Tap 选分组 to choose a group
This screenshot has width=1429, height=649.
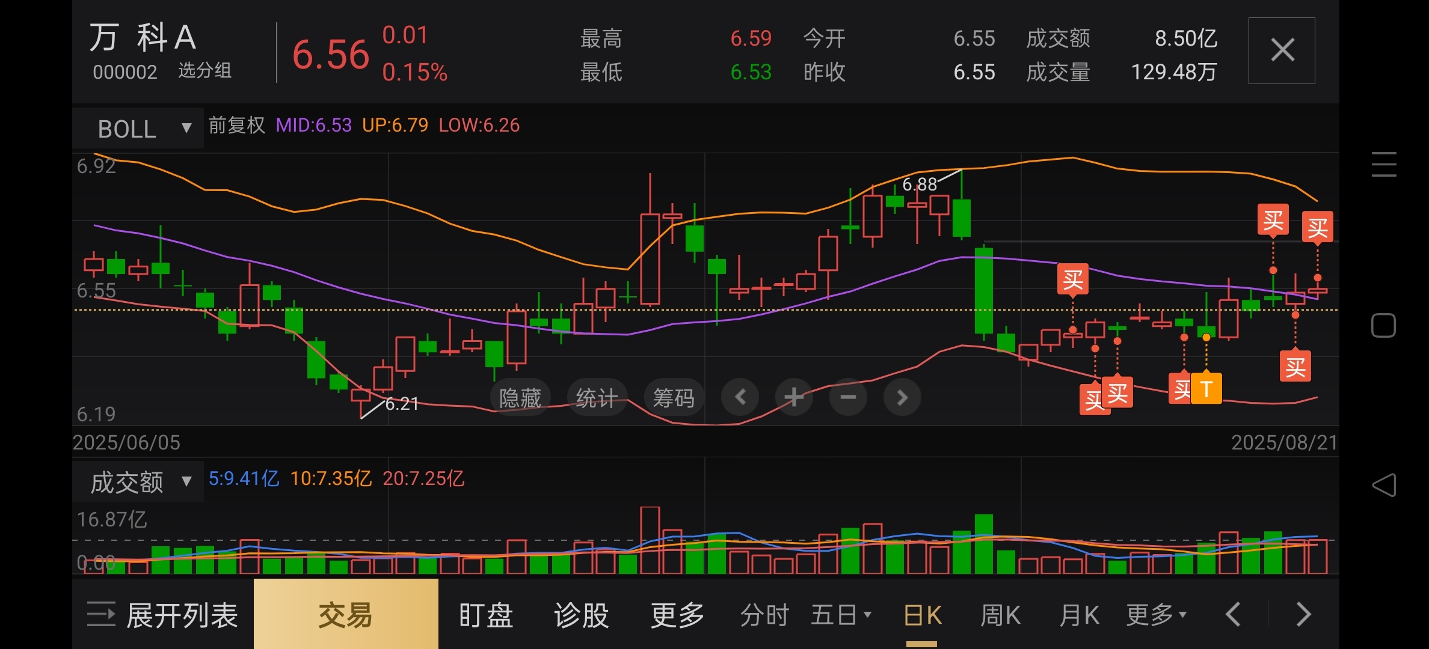click(205, 70)
